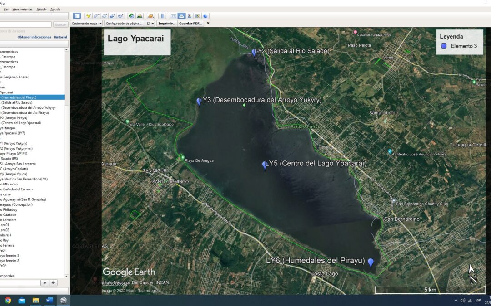Select the Lambare 3 entry

pos(5,235)
